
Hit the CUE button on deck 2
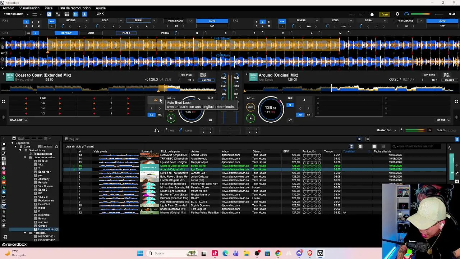pos(250,107)
